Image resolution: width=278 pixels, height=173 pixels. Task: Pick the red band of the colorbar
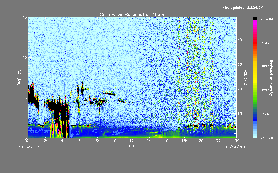[255, 43]
